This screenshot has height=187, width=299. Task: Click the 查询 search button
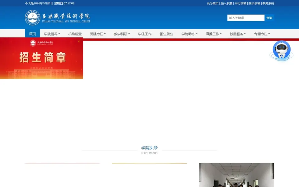coord(269,18)
